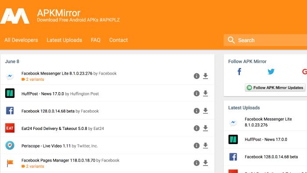
Task: Open Facebook 128.0.0.14.68 beta in sidebar
Action: click(271, 157)
